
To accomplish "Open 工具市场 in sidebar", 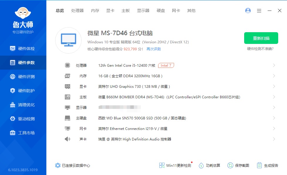I will (23, 133).
